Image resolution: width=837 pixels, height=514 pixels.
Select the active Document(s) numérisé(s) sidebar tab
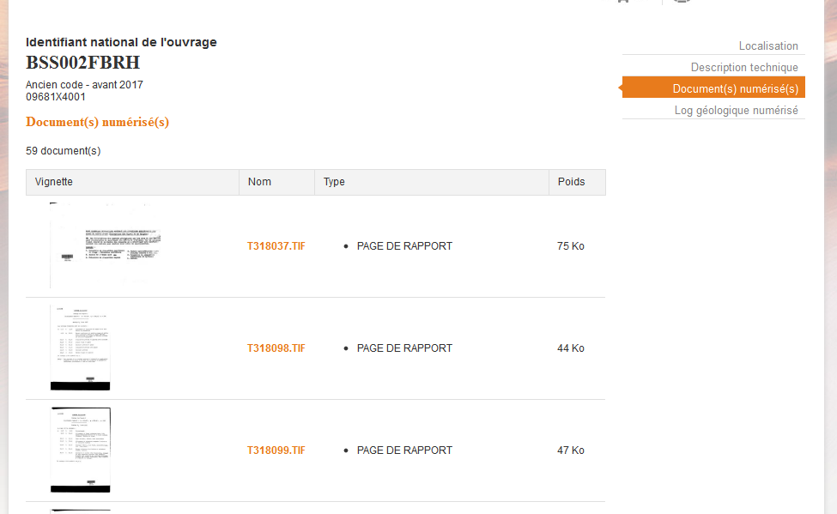pos(735,88)
